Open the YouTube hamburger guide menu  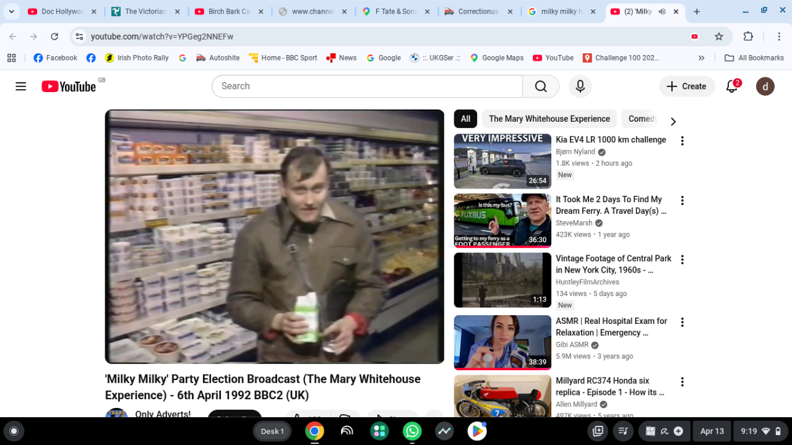pos(21,87)
